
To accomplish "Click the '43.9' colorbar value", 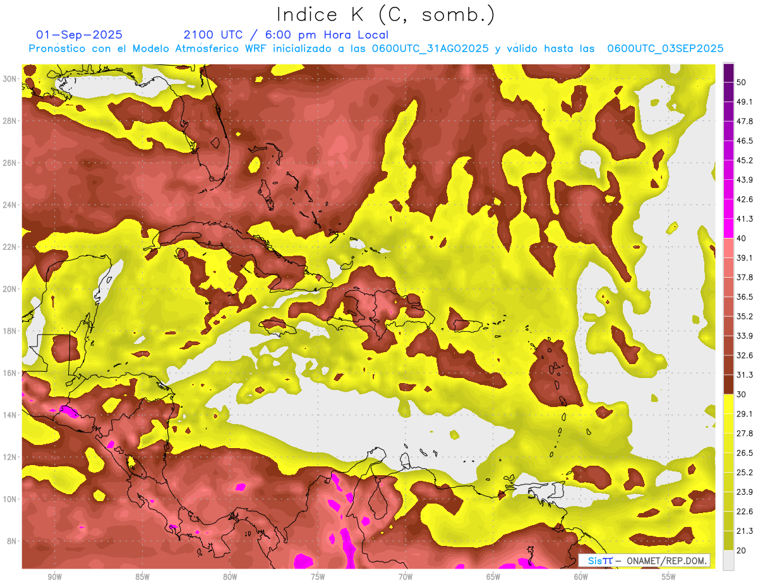I will [744, 180].
